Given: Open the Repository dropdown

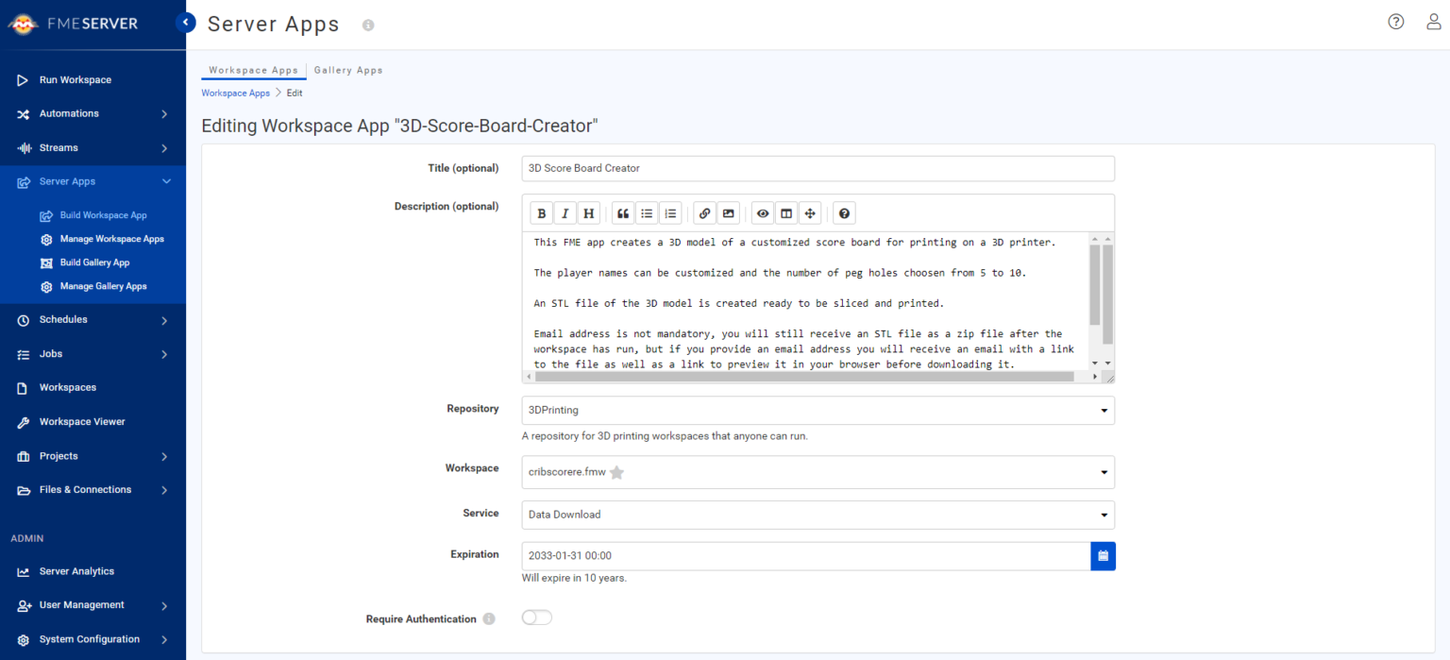Looking at the screenshot, I should click(818, 411).
